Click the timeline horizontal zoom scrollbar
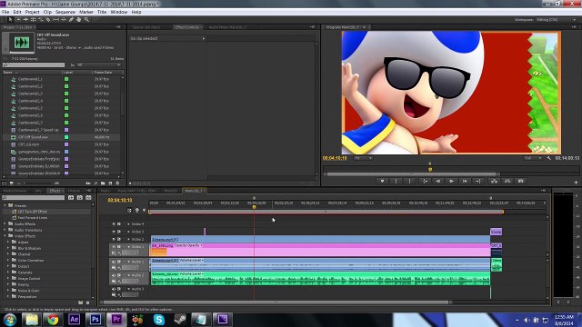The width and height of the screenshot is (582, 327). tap(276, 302)
